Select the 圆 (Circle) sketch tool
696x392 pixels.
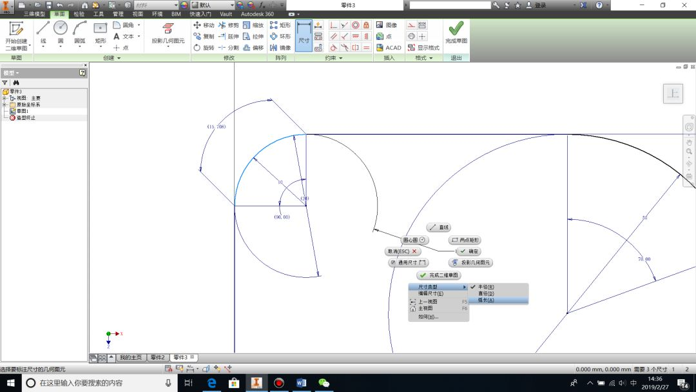point(61,33)
